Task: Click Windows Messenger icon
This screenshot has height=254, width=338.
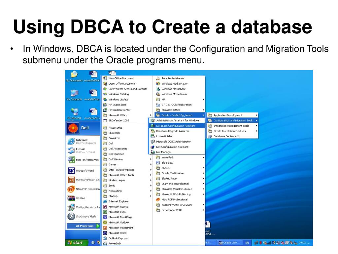Action: tap(158, 89)
